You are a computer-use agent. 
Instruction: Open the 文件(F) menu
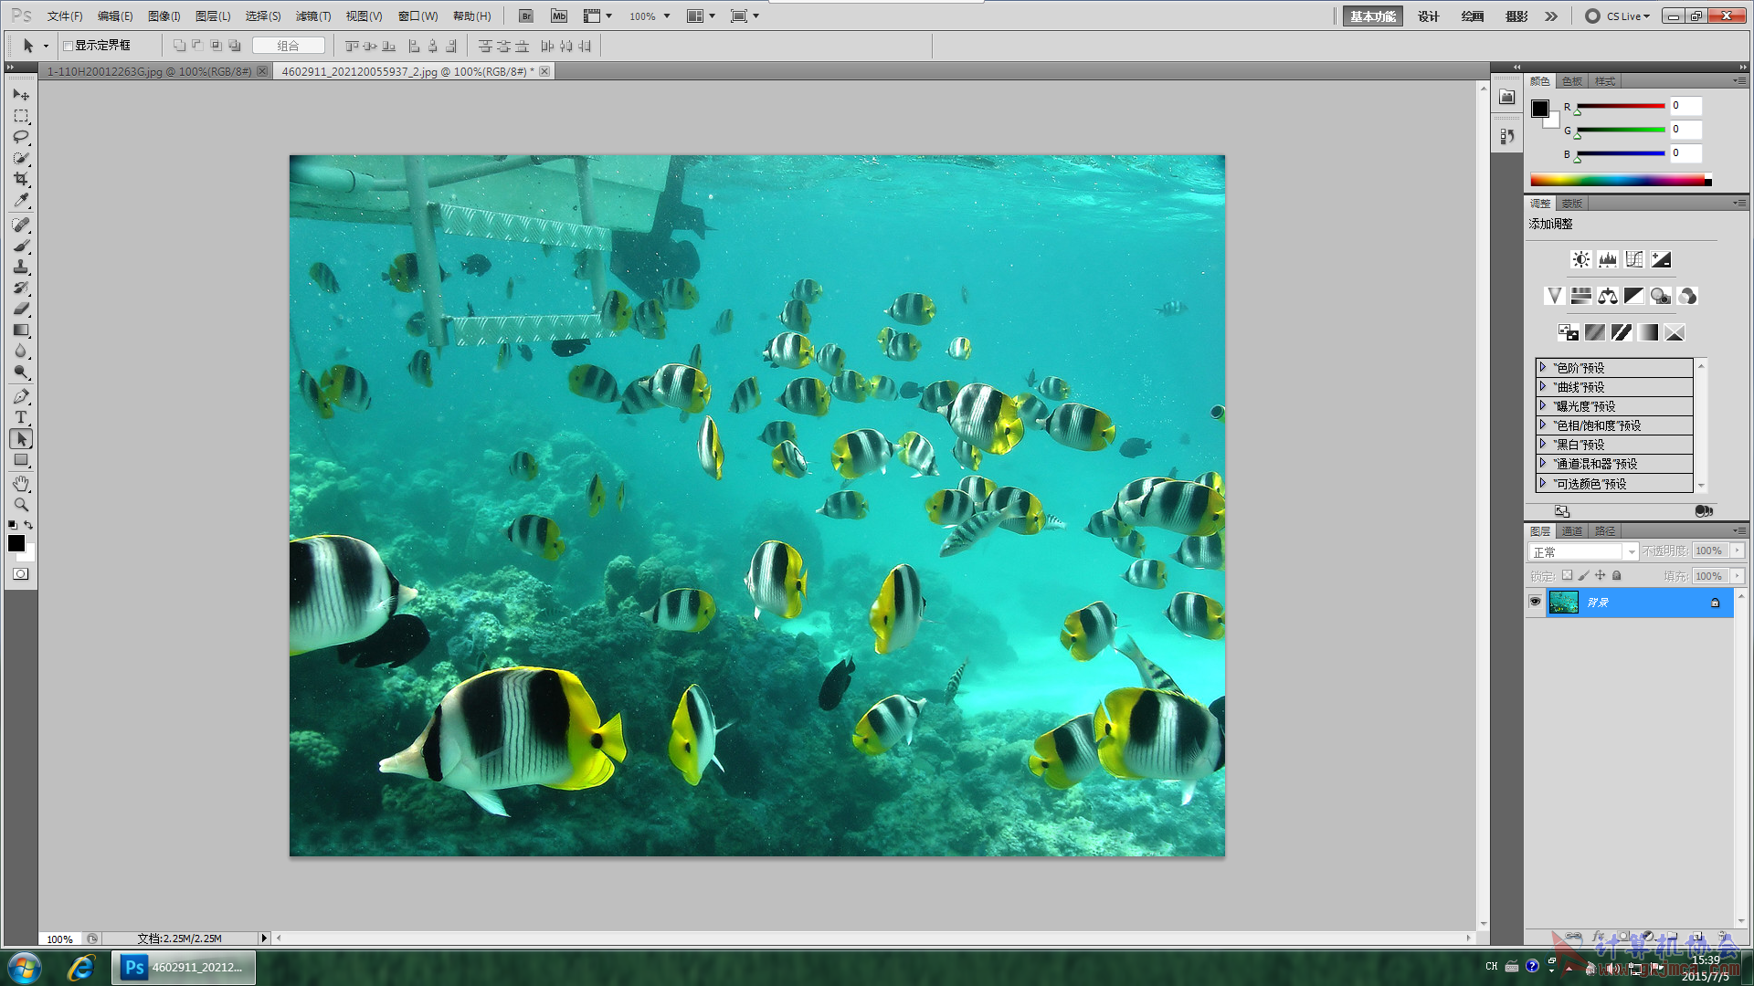[x=65, y=16]
